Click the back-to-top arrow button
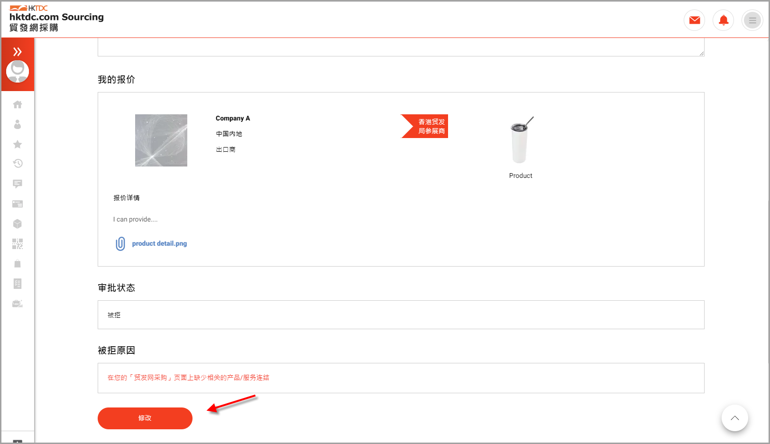770x444 pixels. [x=735, y=418]
